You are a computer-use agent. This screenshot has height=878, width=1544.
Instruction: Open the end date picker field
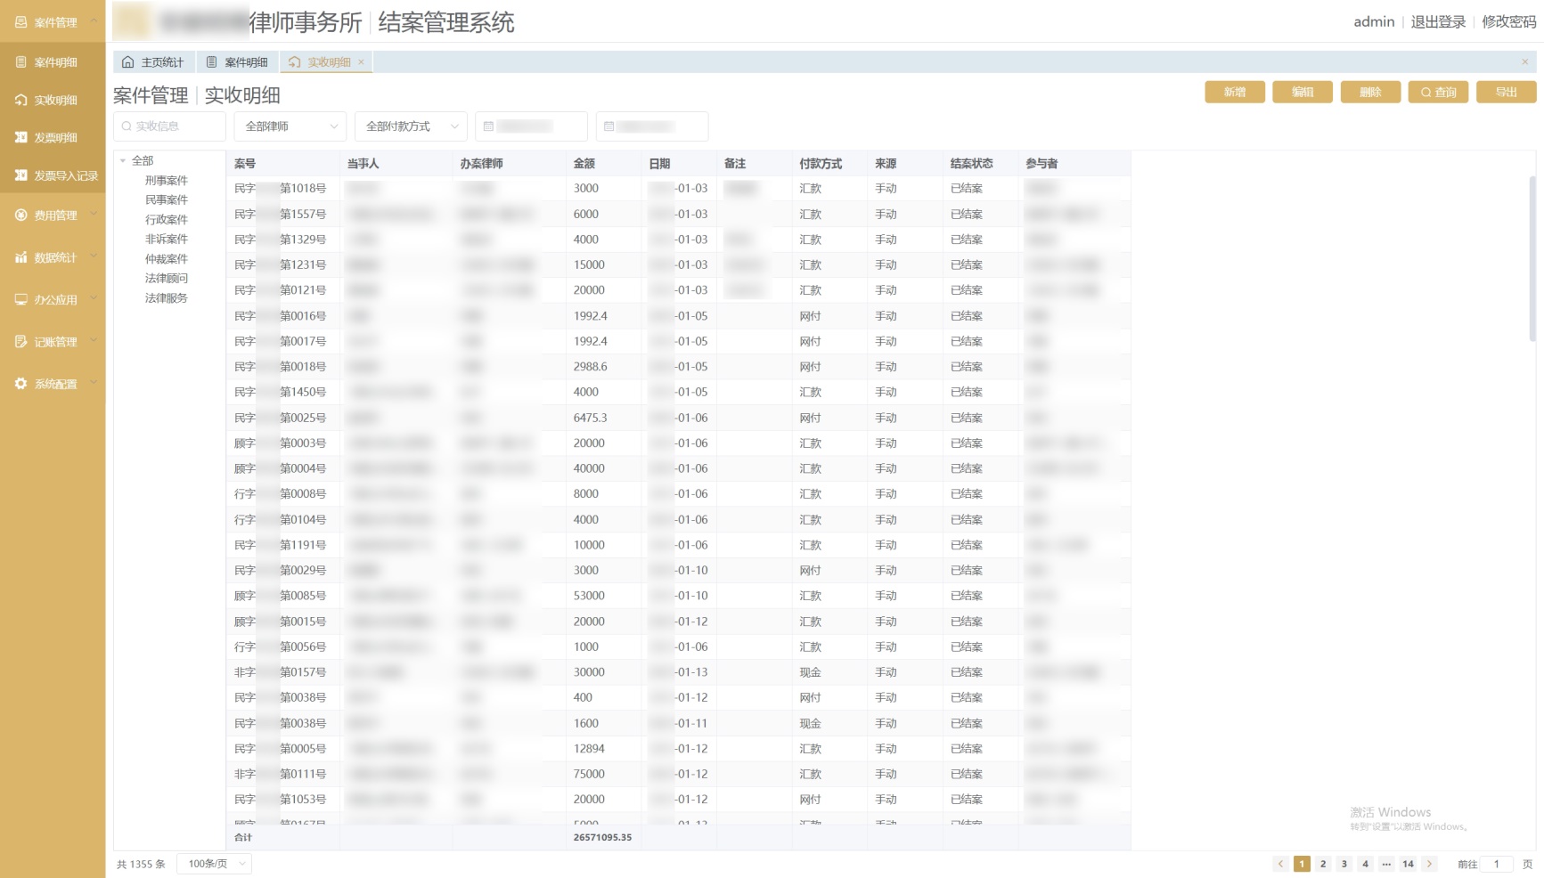(x=652, y=126)
